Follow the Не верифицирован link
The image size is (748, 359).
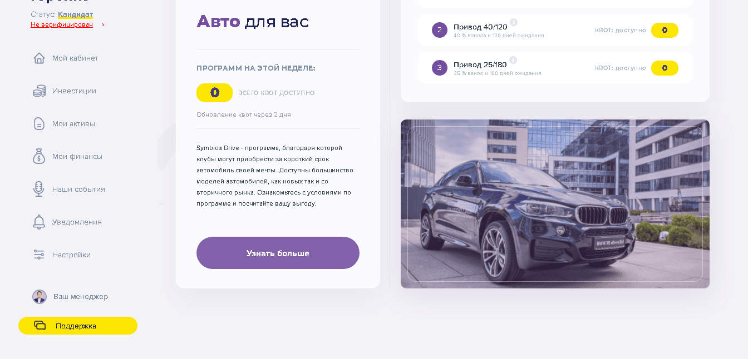62,24
